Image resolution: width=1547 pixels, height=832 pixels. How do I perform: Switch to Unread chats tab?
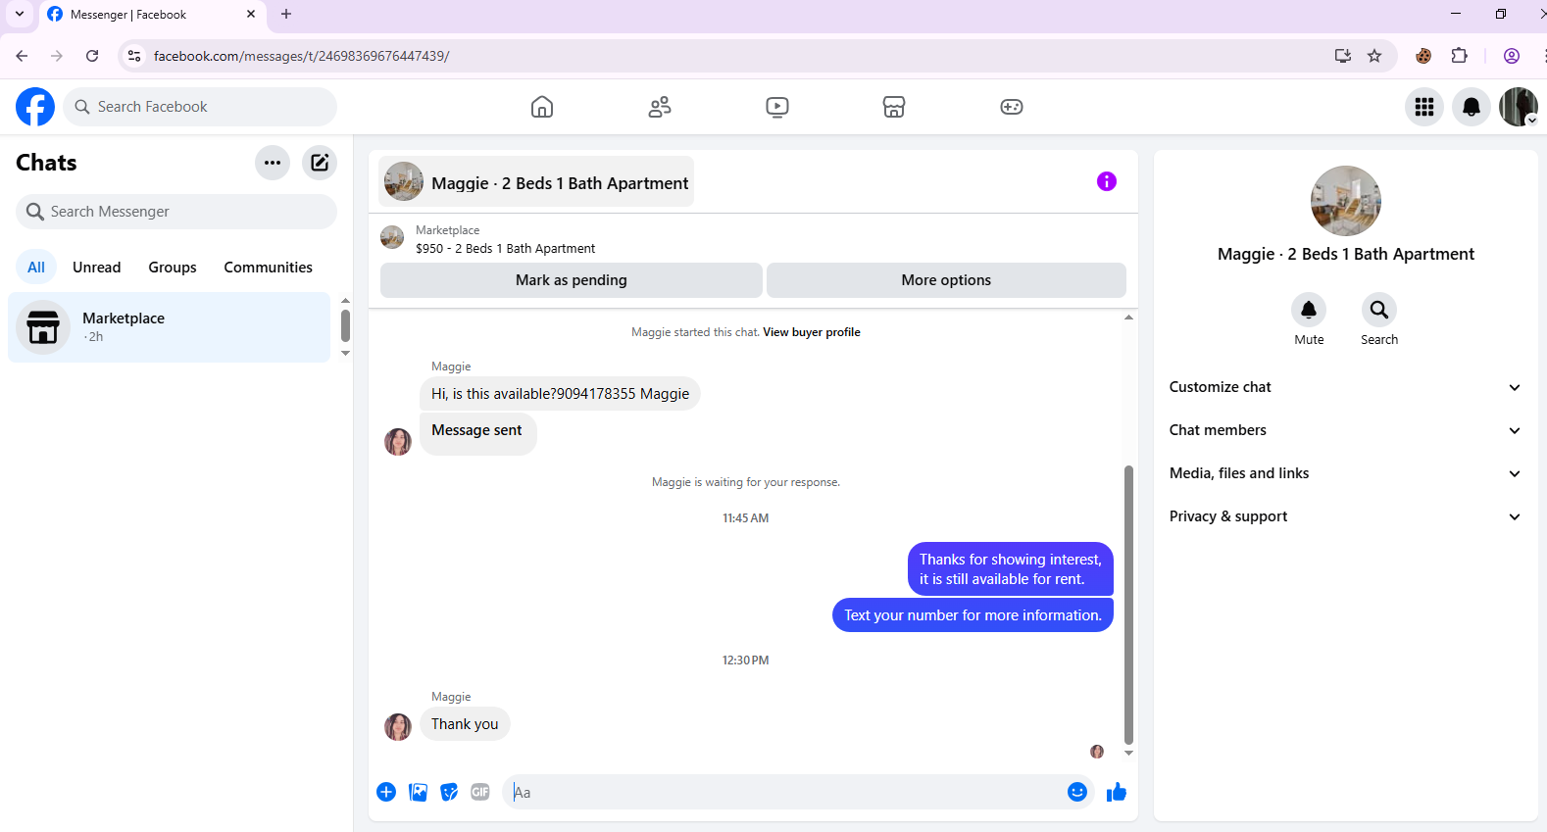97,268
